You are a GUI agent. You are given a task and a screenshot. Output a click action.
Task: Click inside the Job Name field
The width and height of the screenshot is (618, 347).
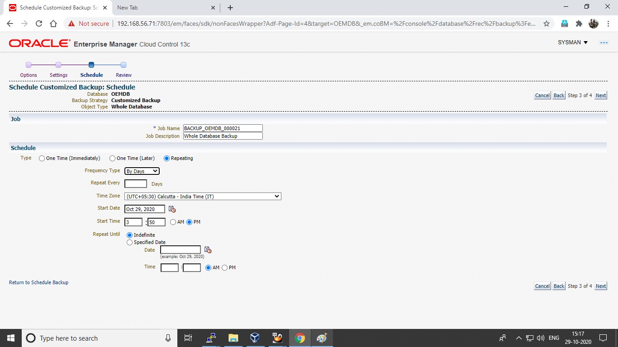tap(222, 128)
